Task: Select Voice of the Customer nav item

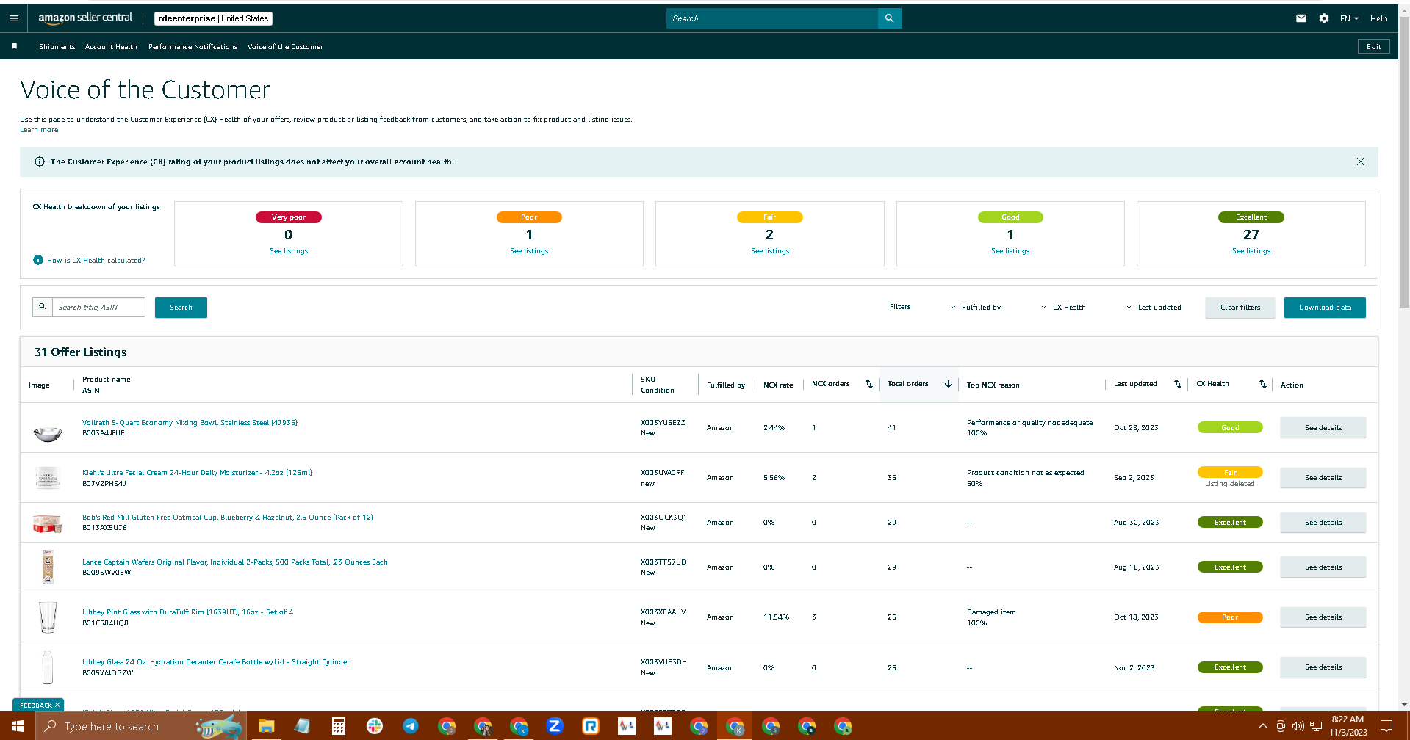Action: [x=285, y=46]
